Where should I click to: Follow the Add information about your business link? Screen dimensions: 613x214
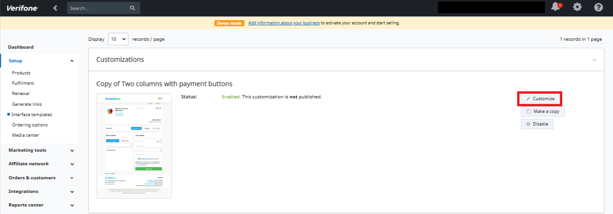coord(284,22)
